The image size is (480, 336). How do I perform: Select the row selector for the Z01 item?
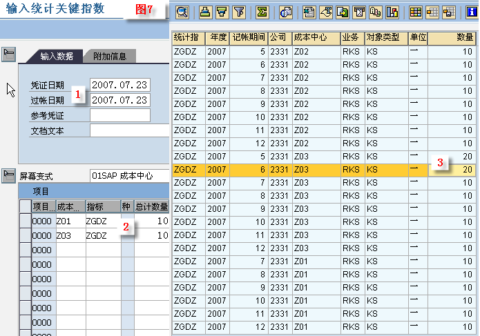(26, 221)
